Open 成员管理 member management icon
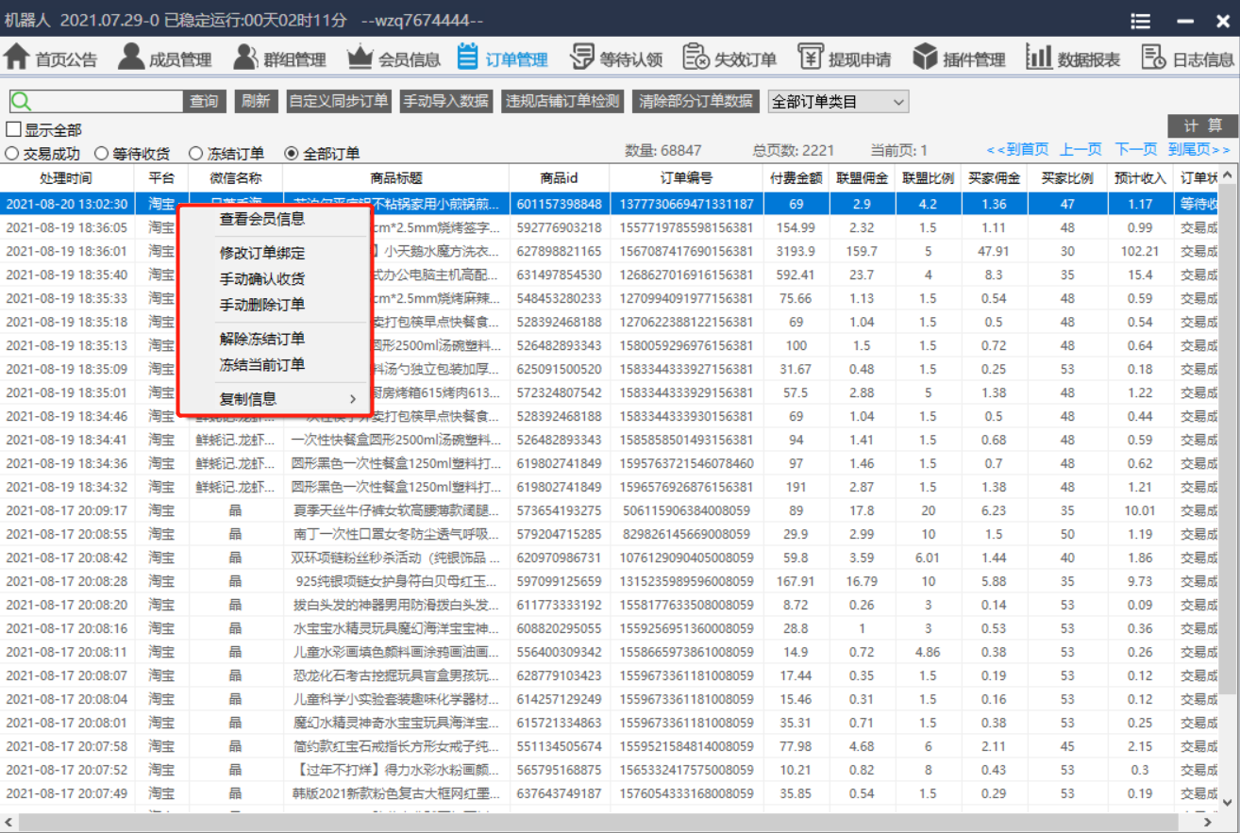The width and height of the screenshot is (1240, 833). point(131,57)
